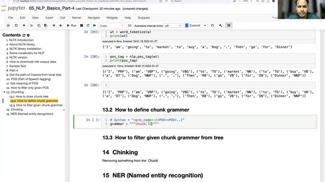The image size is (325, 182).
Task: Click the notebook title 05_NLP_Basics_Part-4
Action: point(52,8)
